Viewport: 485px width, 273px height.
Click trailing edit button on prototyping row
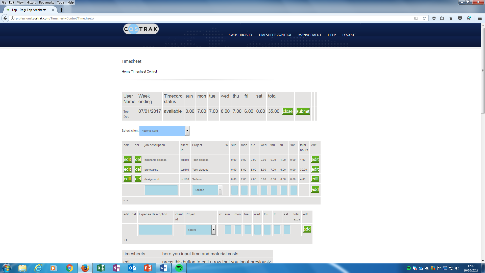pos(315,169)
